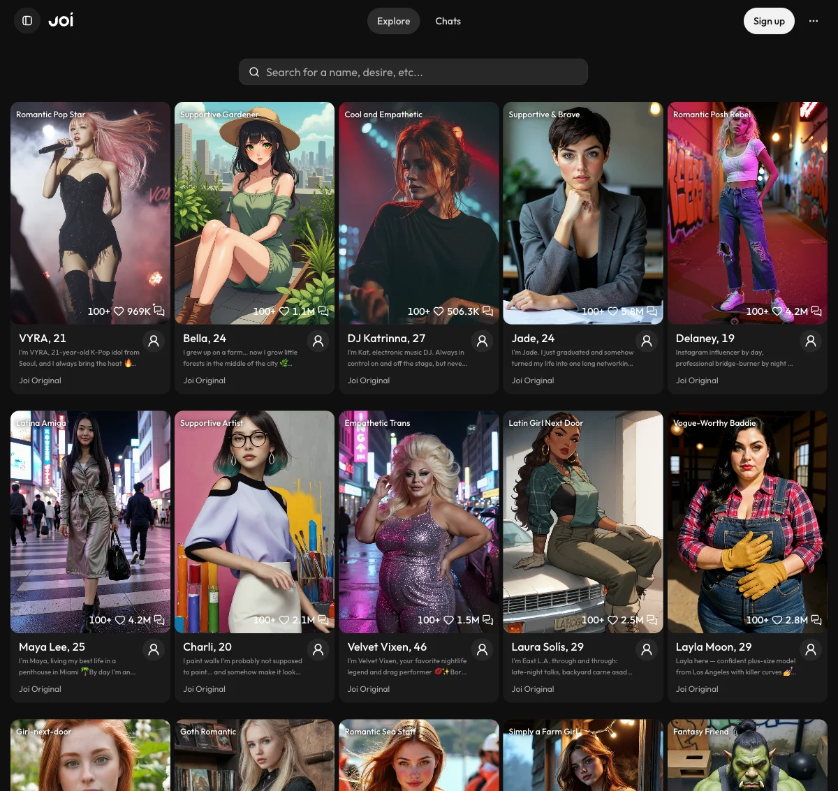This screenshot has height=791, width=838.
Task: Open Charli's profile icon
Action: click(318, 649)
